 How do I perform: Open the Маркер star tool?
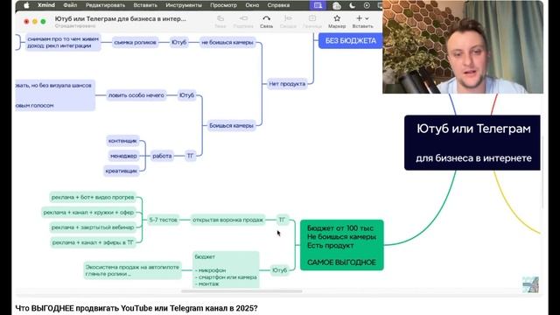click(337, 21)
